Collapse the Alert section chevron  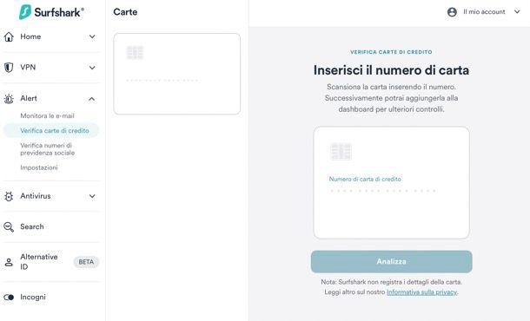tap(91, 99)
